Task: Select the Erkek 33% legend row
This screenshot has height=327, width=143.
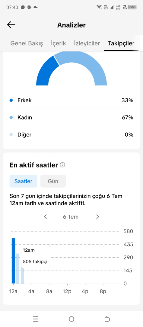Action: pos(71,100)
